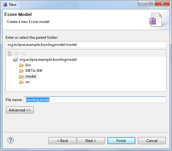This screenshot has height=151, width=172.
Task: Click the bin folder icon
Action: (21, 65)
